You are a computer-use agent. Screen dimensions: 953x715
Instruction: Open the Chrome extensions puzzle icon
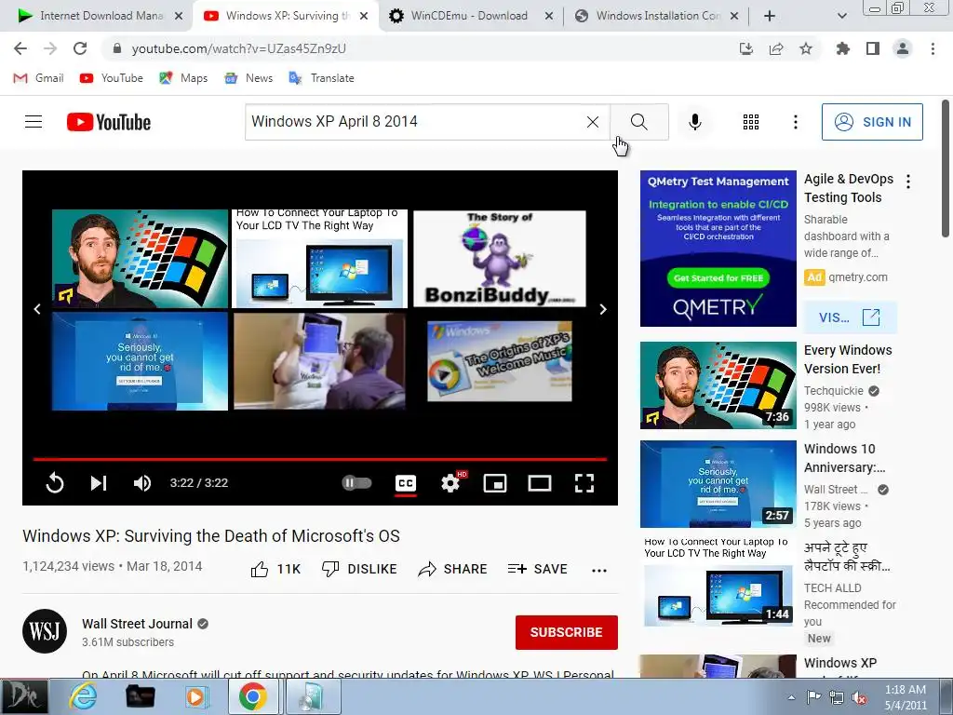[x=842, y=48]
